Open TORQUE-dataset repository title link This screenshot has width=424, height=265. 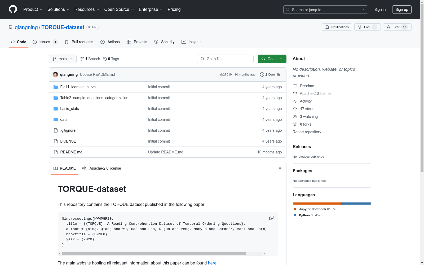tap(63, 27)
